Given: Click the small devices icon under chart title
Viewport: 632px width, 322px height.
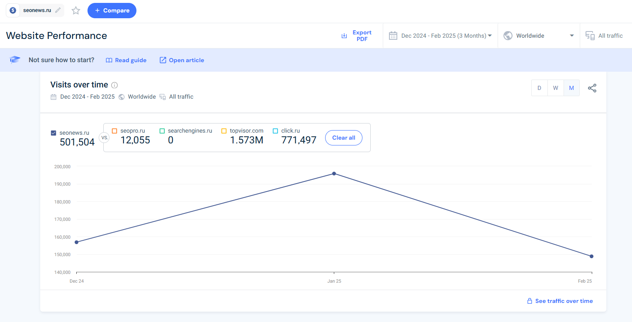Looking at the screenshot, I should (x=163, y=97).
